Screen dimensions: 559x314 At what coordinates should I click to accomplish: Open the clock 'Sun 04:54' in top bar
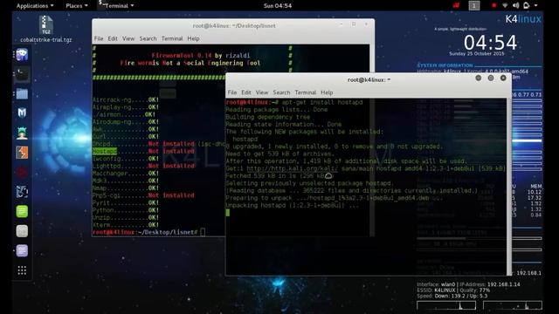278,6
